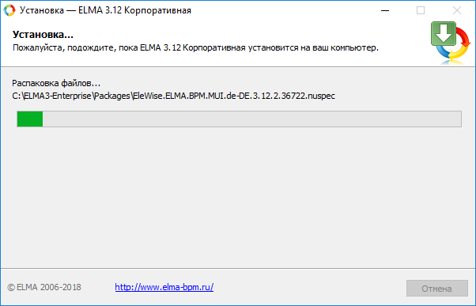Screen dimensions: 476x306
Task: Click the disabled maximize window button
Action: (421, 10)
